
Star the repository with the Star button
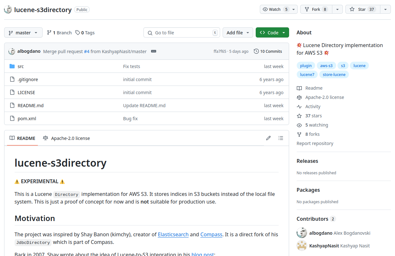pos(363,9)
